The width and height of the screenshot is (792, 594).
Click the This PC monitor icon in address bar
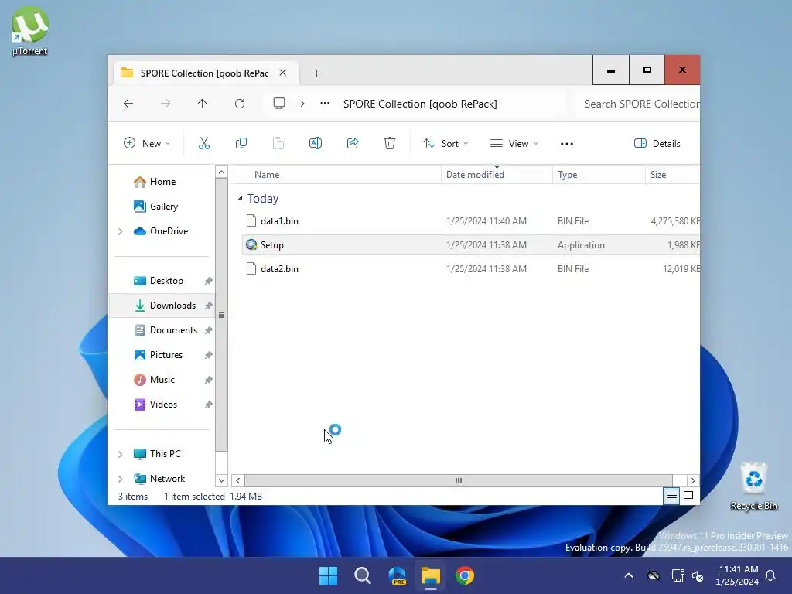278,104
